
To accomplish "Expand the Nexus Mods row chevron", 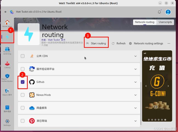I will tap(136, 95).
